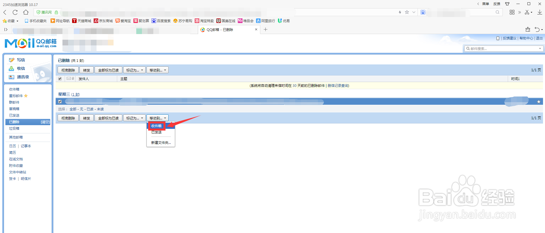Open 阿里旅行 bookmark

[266, 21]
